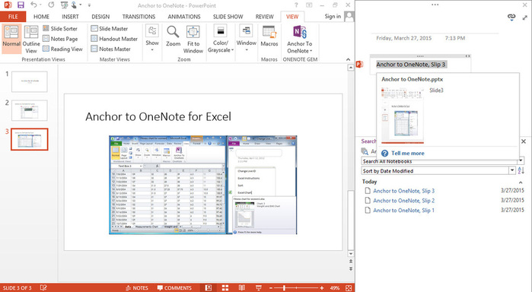Open the REVIEW tab
Viewport: 532px width, 292px height.
(265, 16)
